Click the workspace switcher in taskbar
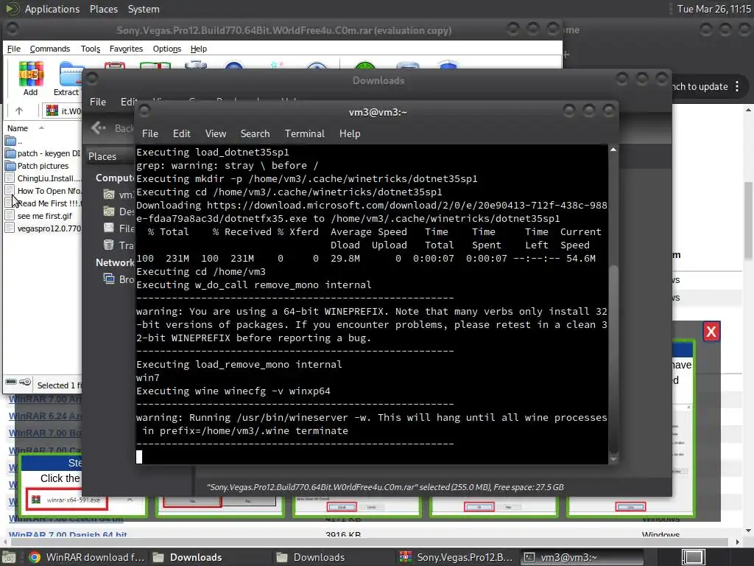This screenshot has height=566, width=754. (693, 557)
